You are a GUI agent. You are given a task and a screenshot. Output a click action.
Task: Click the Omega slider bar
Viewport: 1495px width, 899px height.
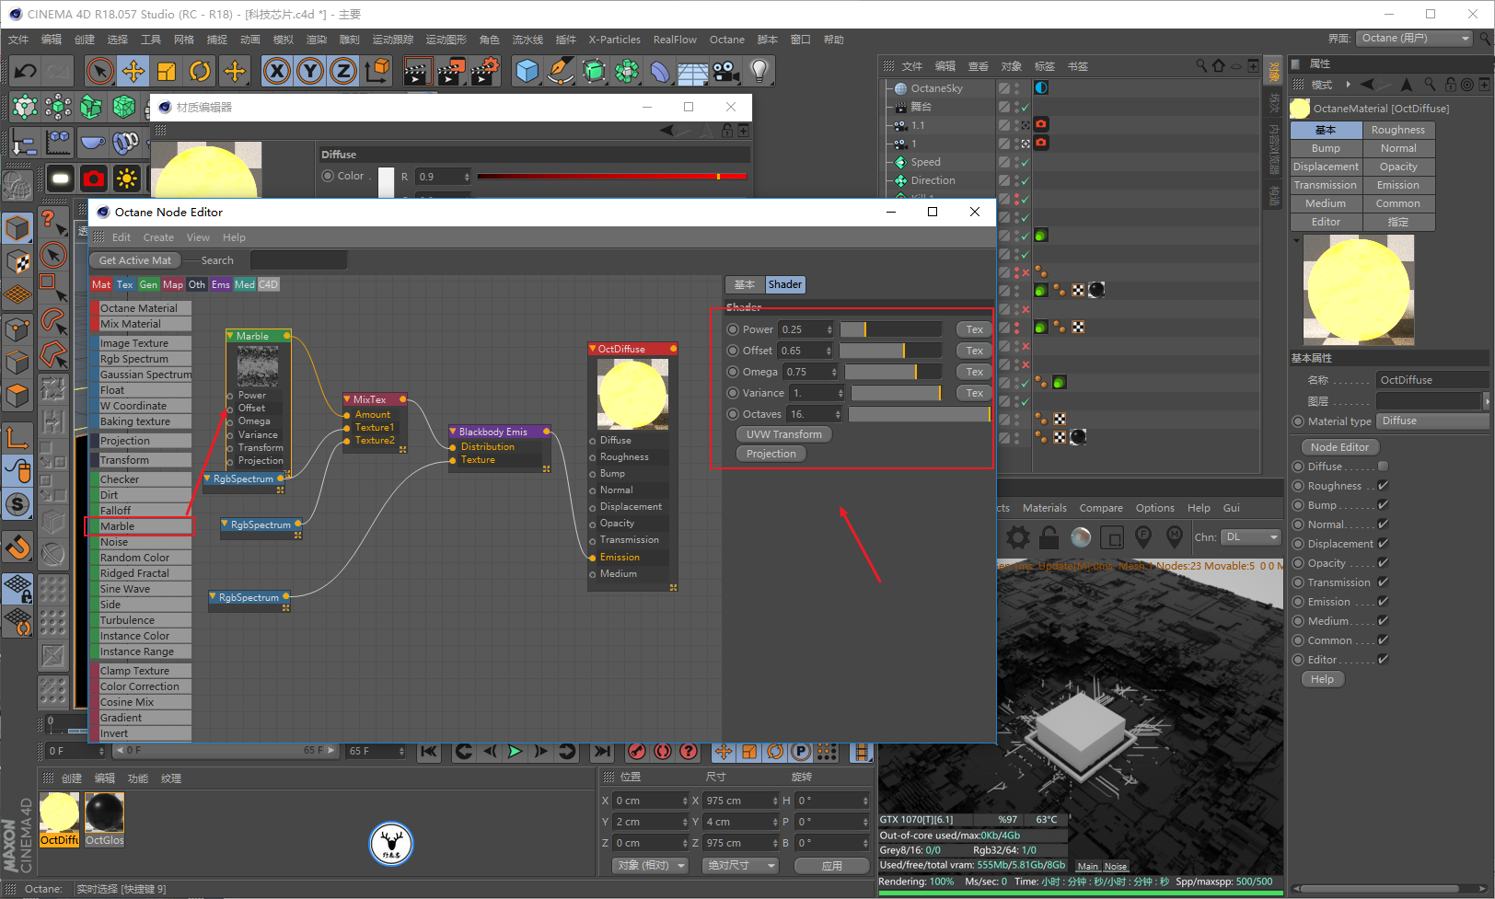pos(894,372)
